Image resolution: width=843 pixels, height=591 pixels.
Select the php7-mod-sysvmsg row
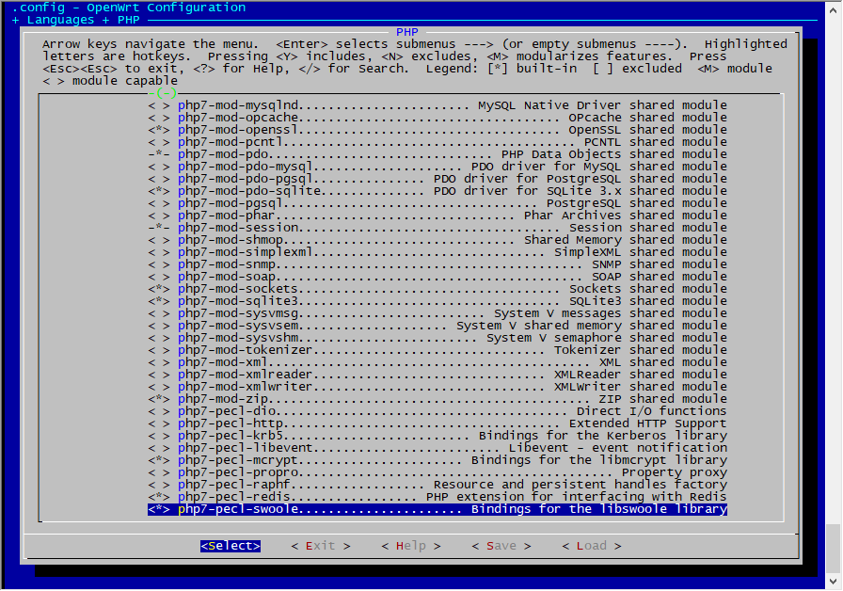coord(437,313)
